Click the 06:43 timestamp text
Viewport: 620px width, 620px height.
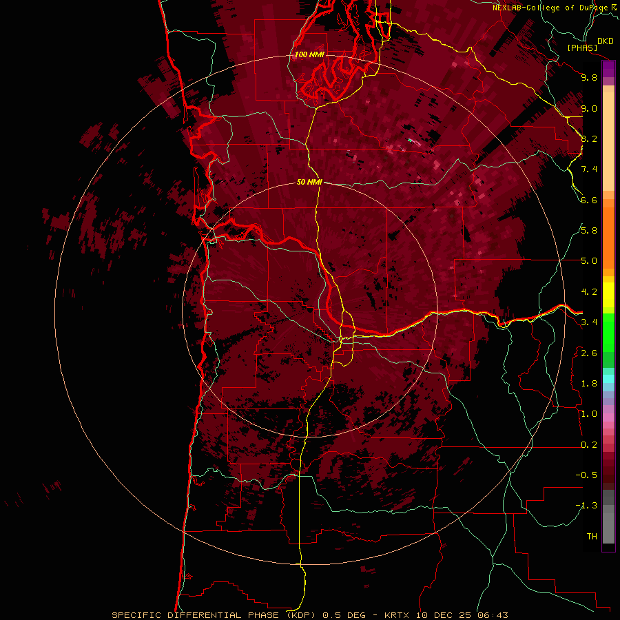click(492, 615)
